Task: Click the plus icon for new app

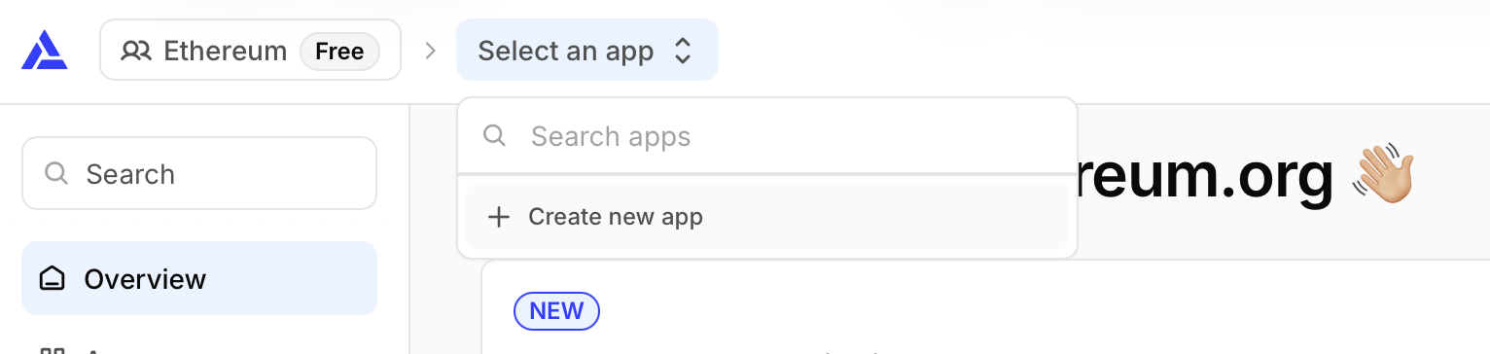Action: pos(499,217)
